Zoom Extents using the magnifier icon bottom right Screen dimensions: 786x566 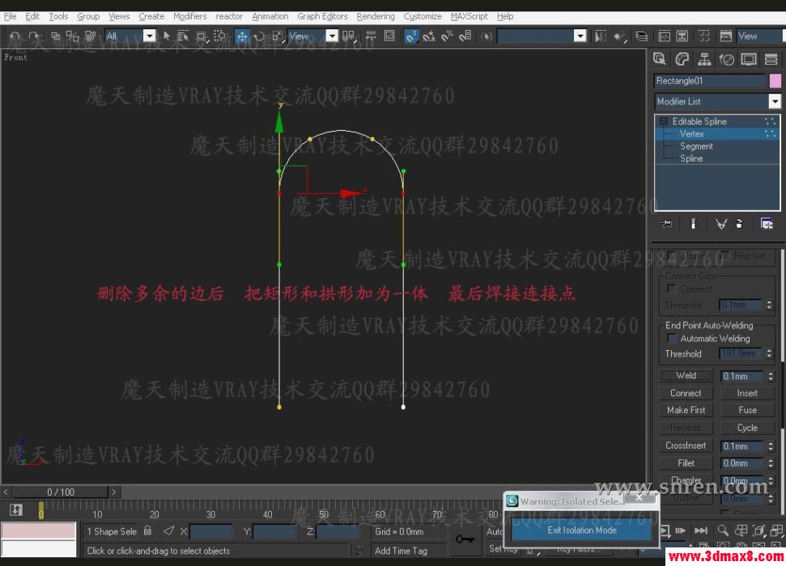click(x=723, y=530)
